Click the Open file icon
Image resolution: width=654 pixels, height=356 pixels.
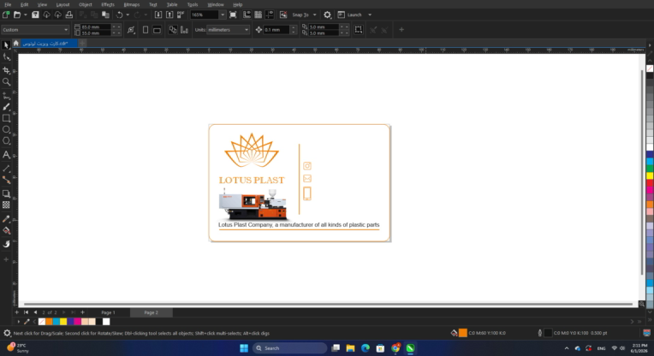point(17,15)
